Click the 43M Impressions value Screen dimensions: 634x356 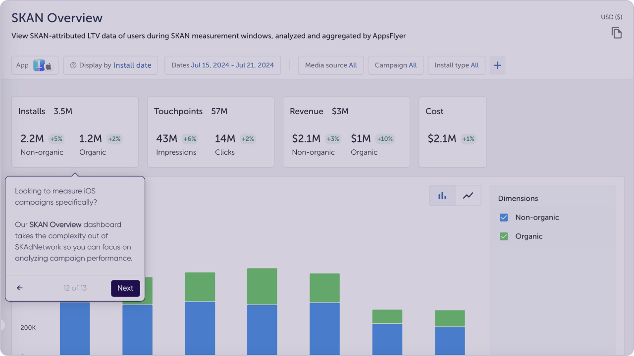167,139
